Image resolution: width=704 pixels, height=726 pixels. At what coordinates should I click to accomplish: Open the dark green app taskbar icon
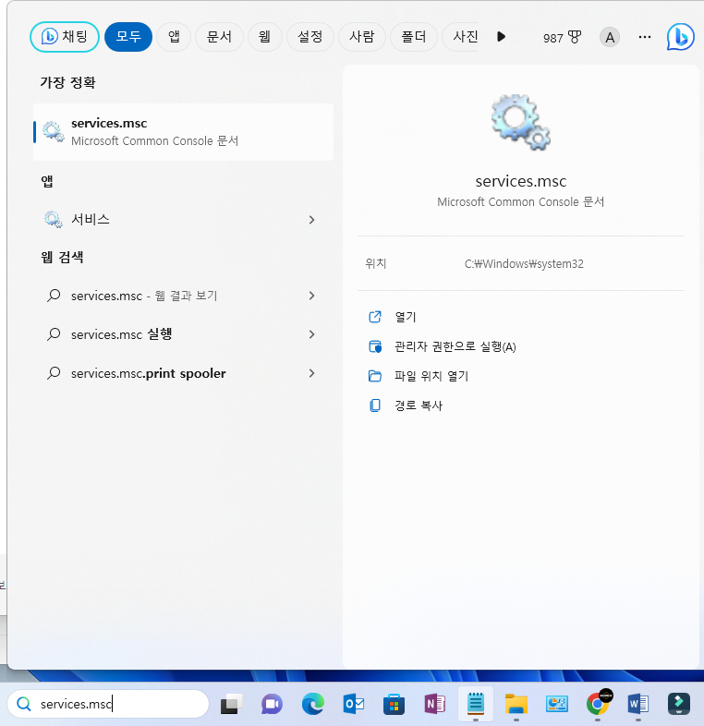click(679, 704)
